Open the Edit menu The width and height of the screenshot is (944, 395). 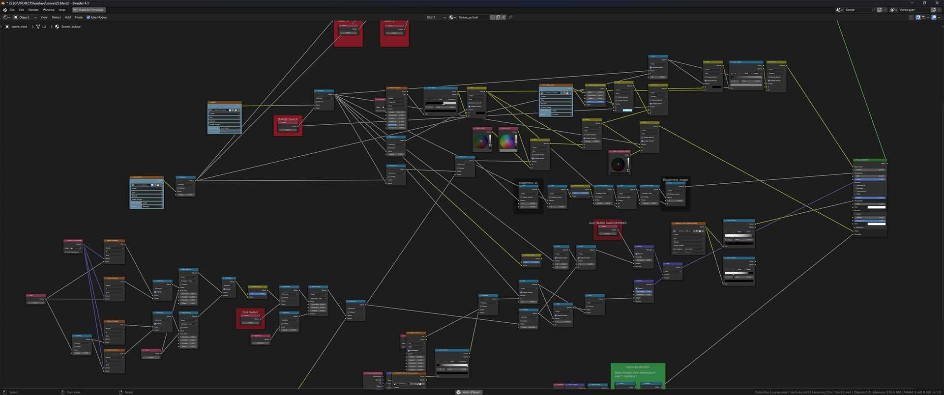click(22, 10)
